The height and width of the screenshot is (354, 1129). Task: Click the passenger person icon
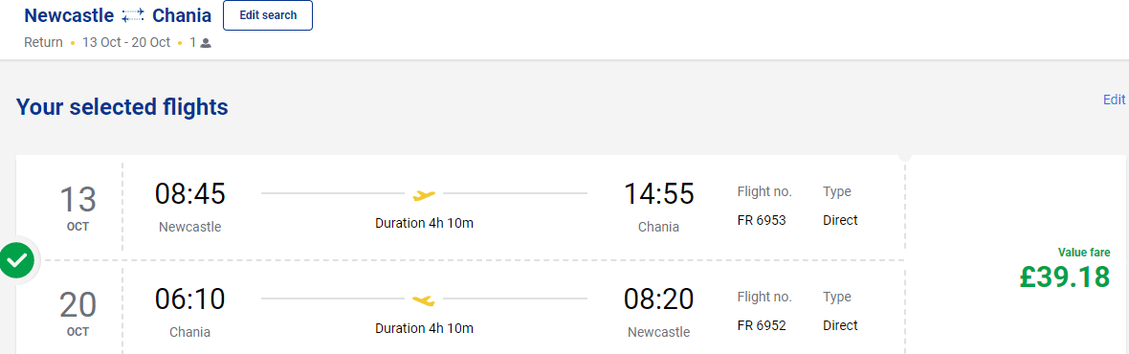[x=206, y=43]
